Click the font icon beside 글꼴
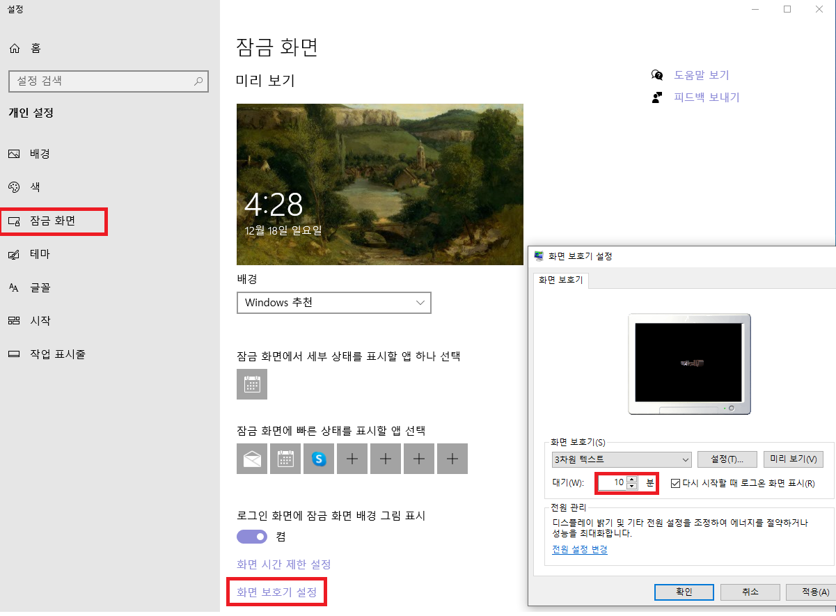Screen dimensions: 836x616 [14, 287]
